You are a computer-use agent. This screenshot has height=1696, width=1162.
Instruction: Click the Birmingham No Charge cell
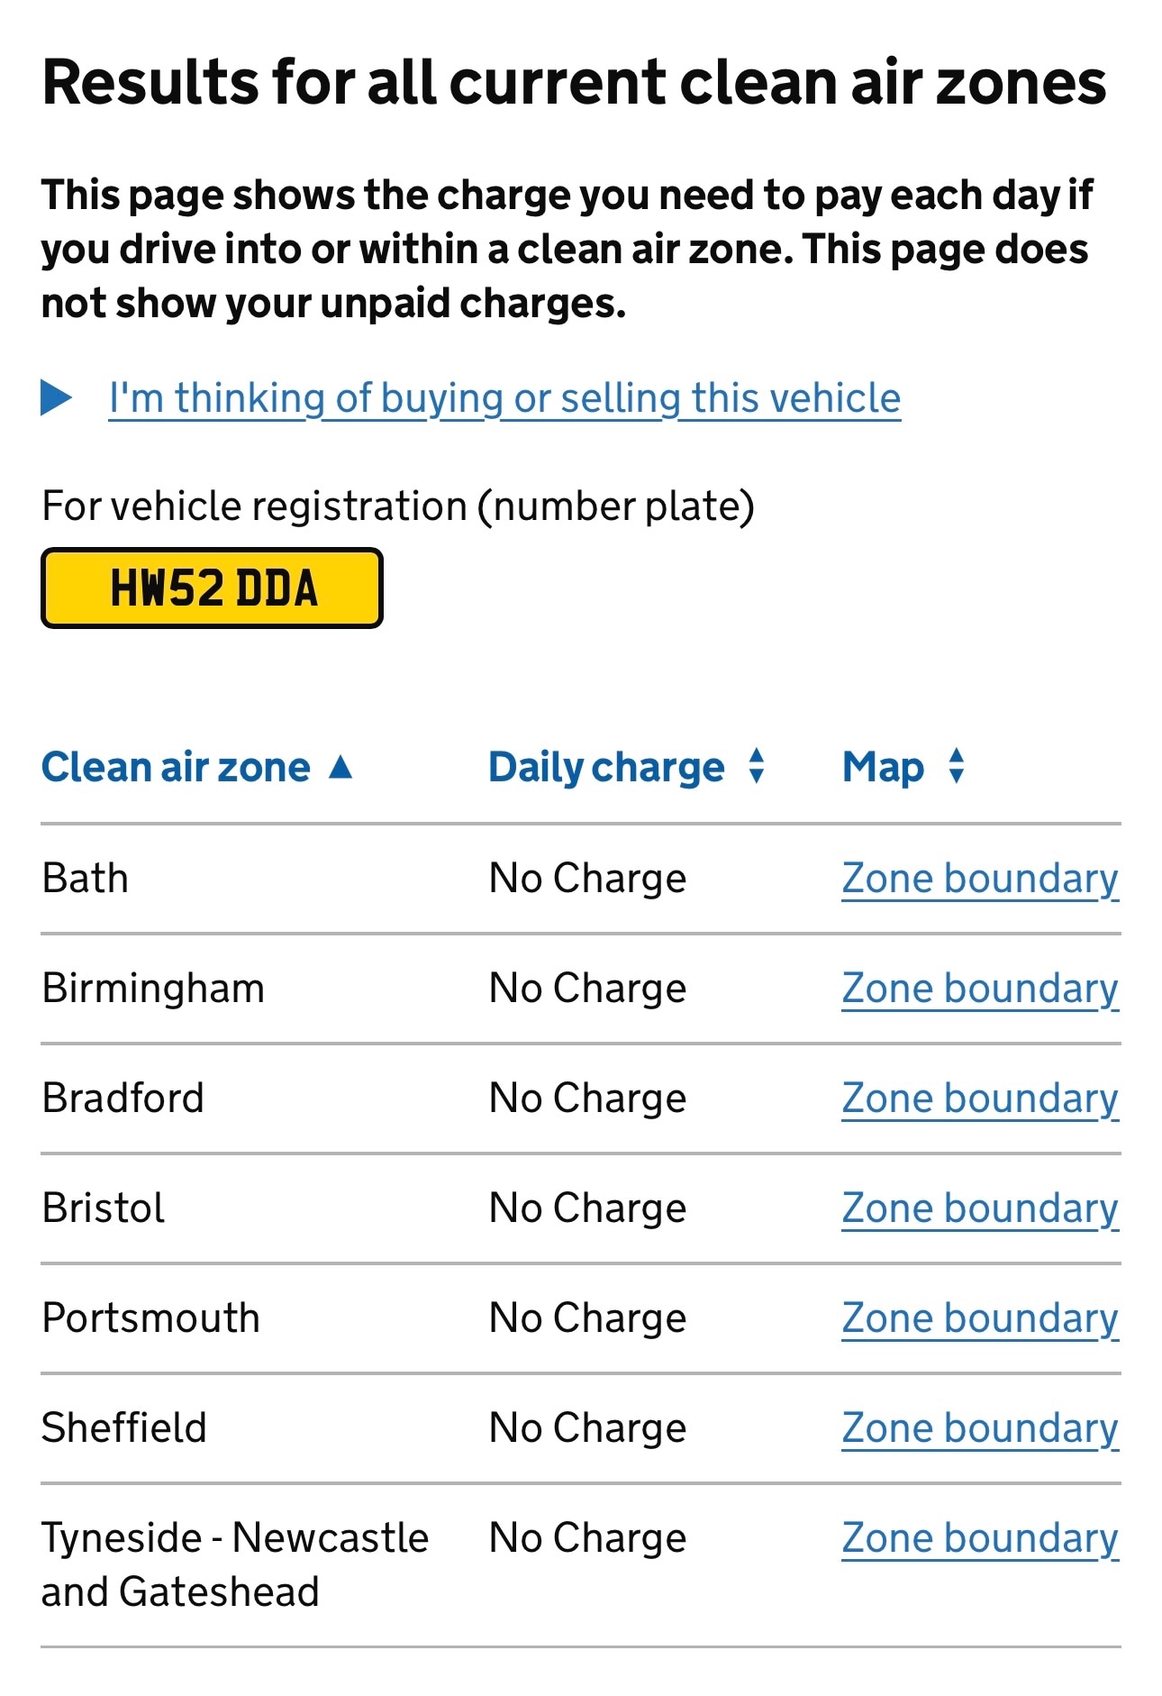coord(587,988)
